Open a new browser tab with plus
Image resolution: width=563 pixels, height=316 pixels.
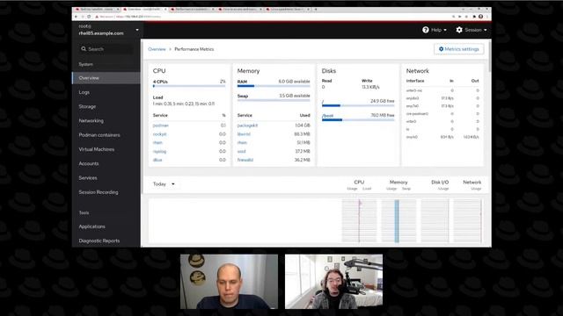[x=316, y=10]
